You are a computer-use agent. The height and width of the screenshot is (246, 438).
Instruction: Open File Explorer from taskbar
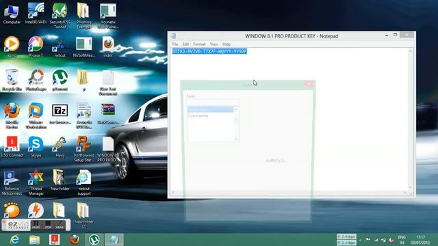[x=35, y=240]
